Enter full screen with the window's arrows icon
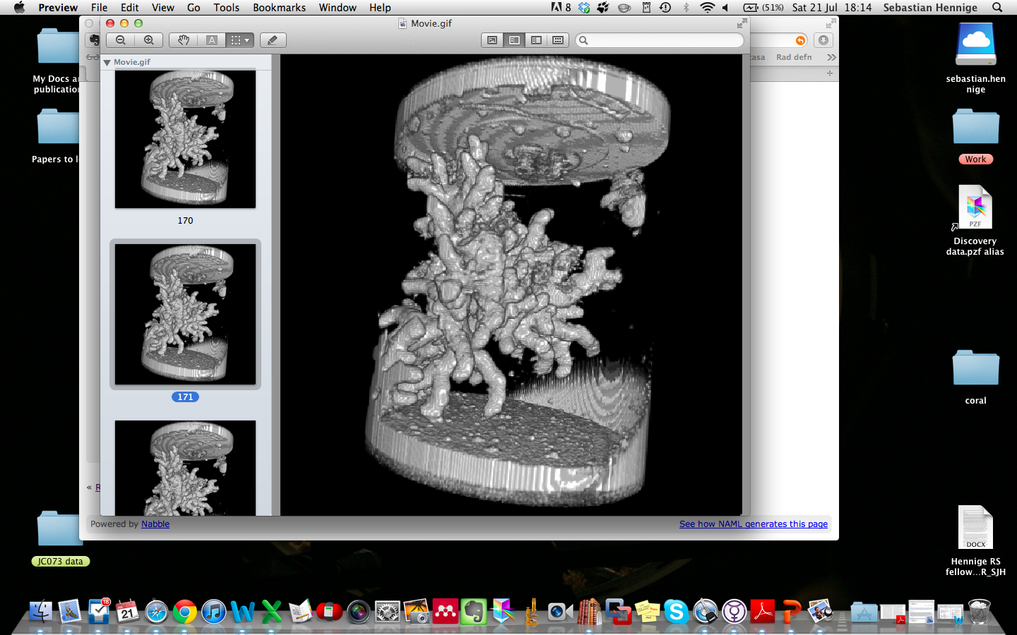The image size is (1017, 635). 742,23
